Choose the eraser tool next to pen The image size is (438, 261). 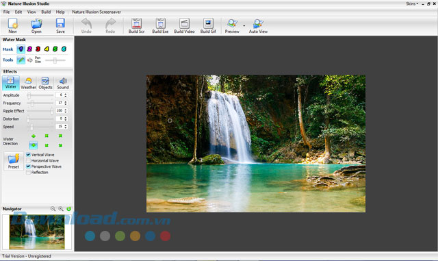(30, 60)
